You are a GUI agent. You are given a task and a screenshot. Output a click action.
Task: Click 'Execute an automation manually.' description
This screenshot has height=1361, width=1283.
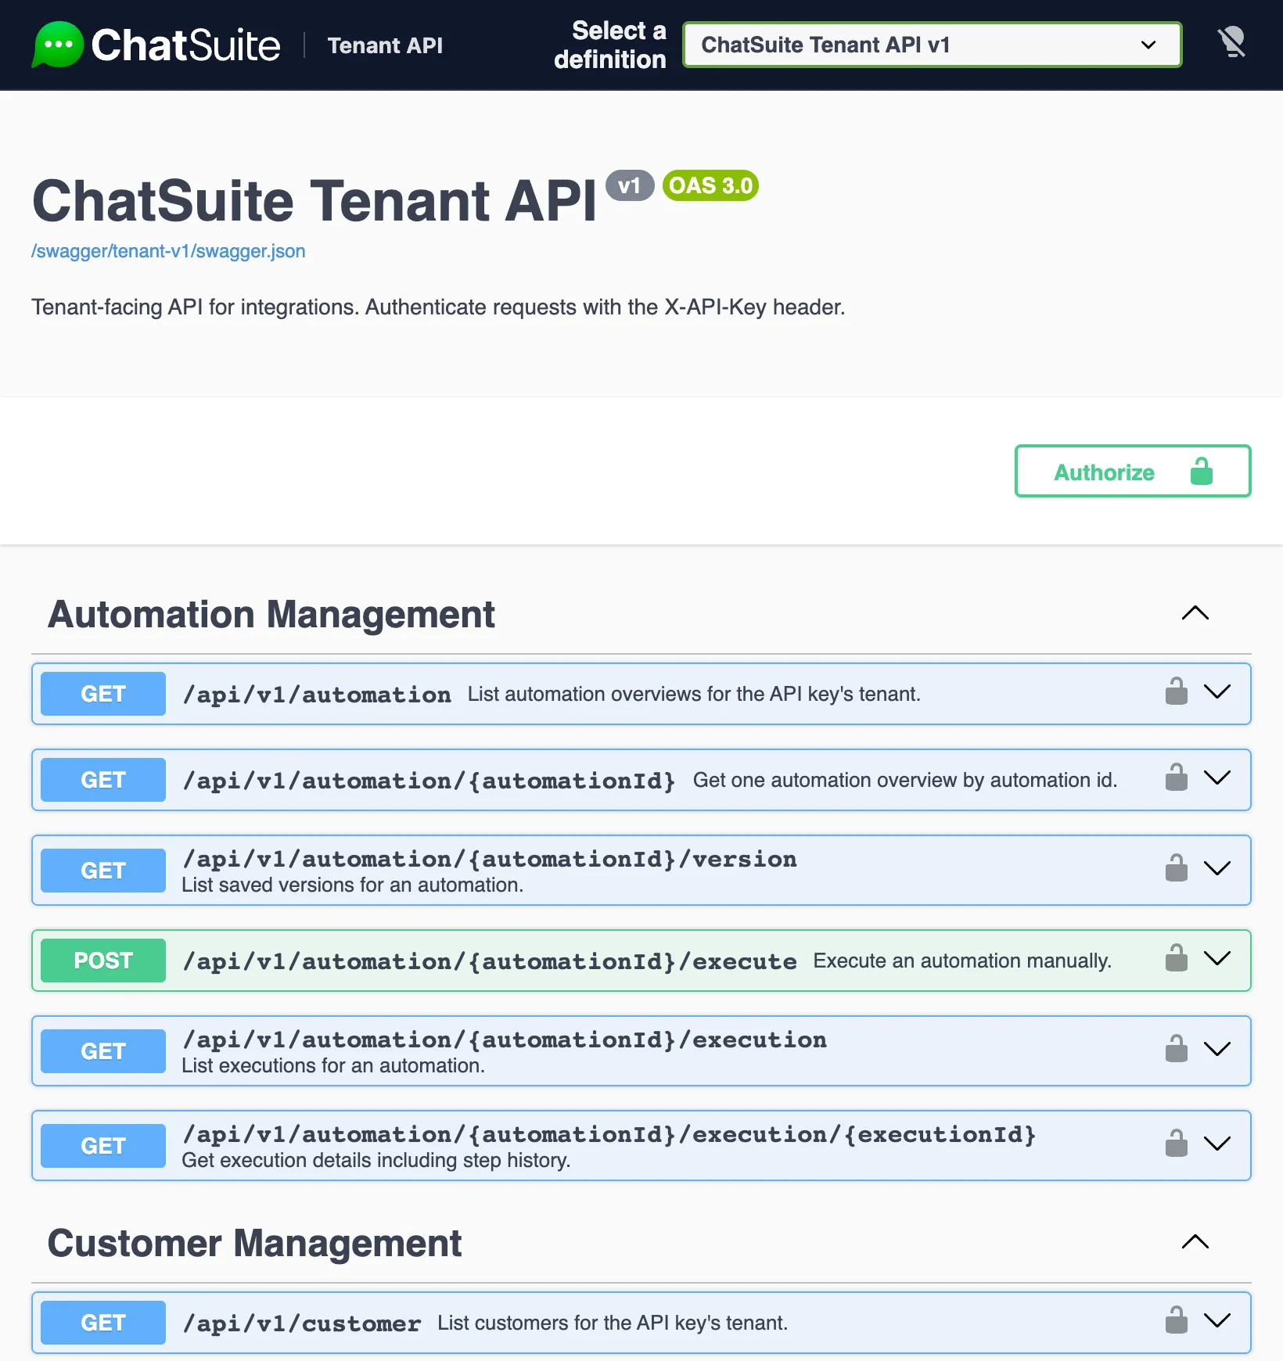(962, 961)
